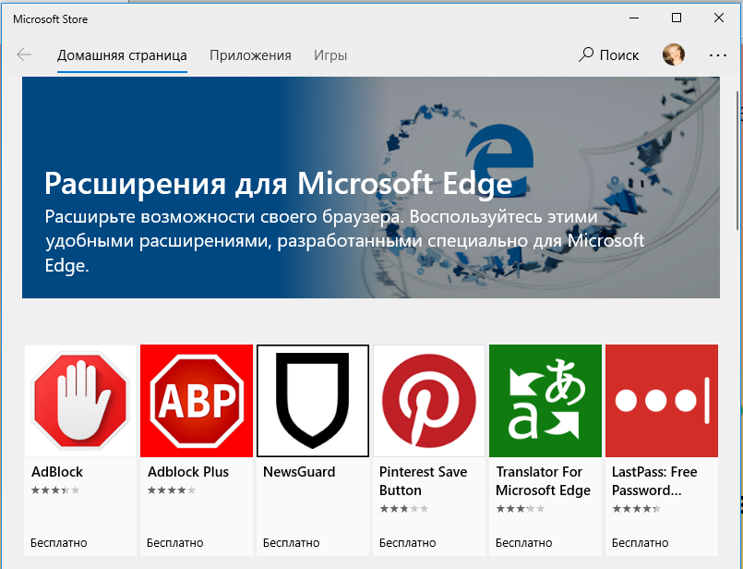The image size is (743, 569).
Task: Click Бесплатно under AdBlock
Action: (59, 543)
